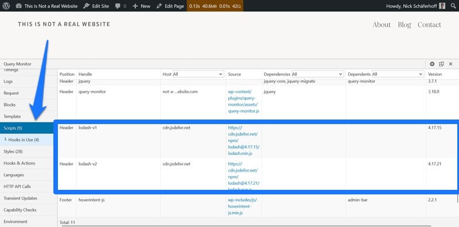
Task: Click the Edit Page pencil icon
Action: 159,6
